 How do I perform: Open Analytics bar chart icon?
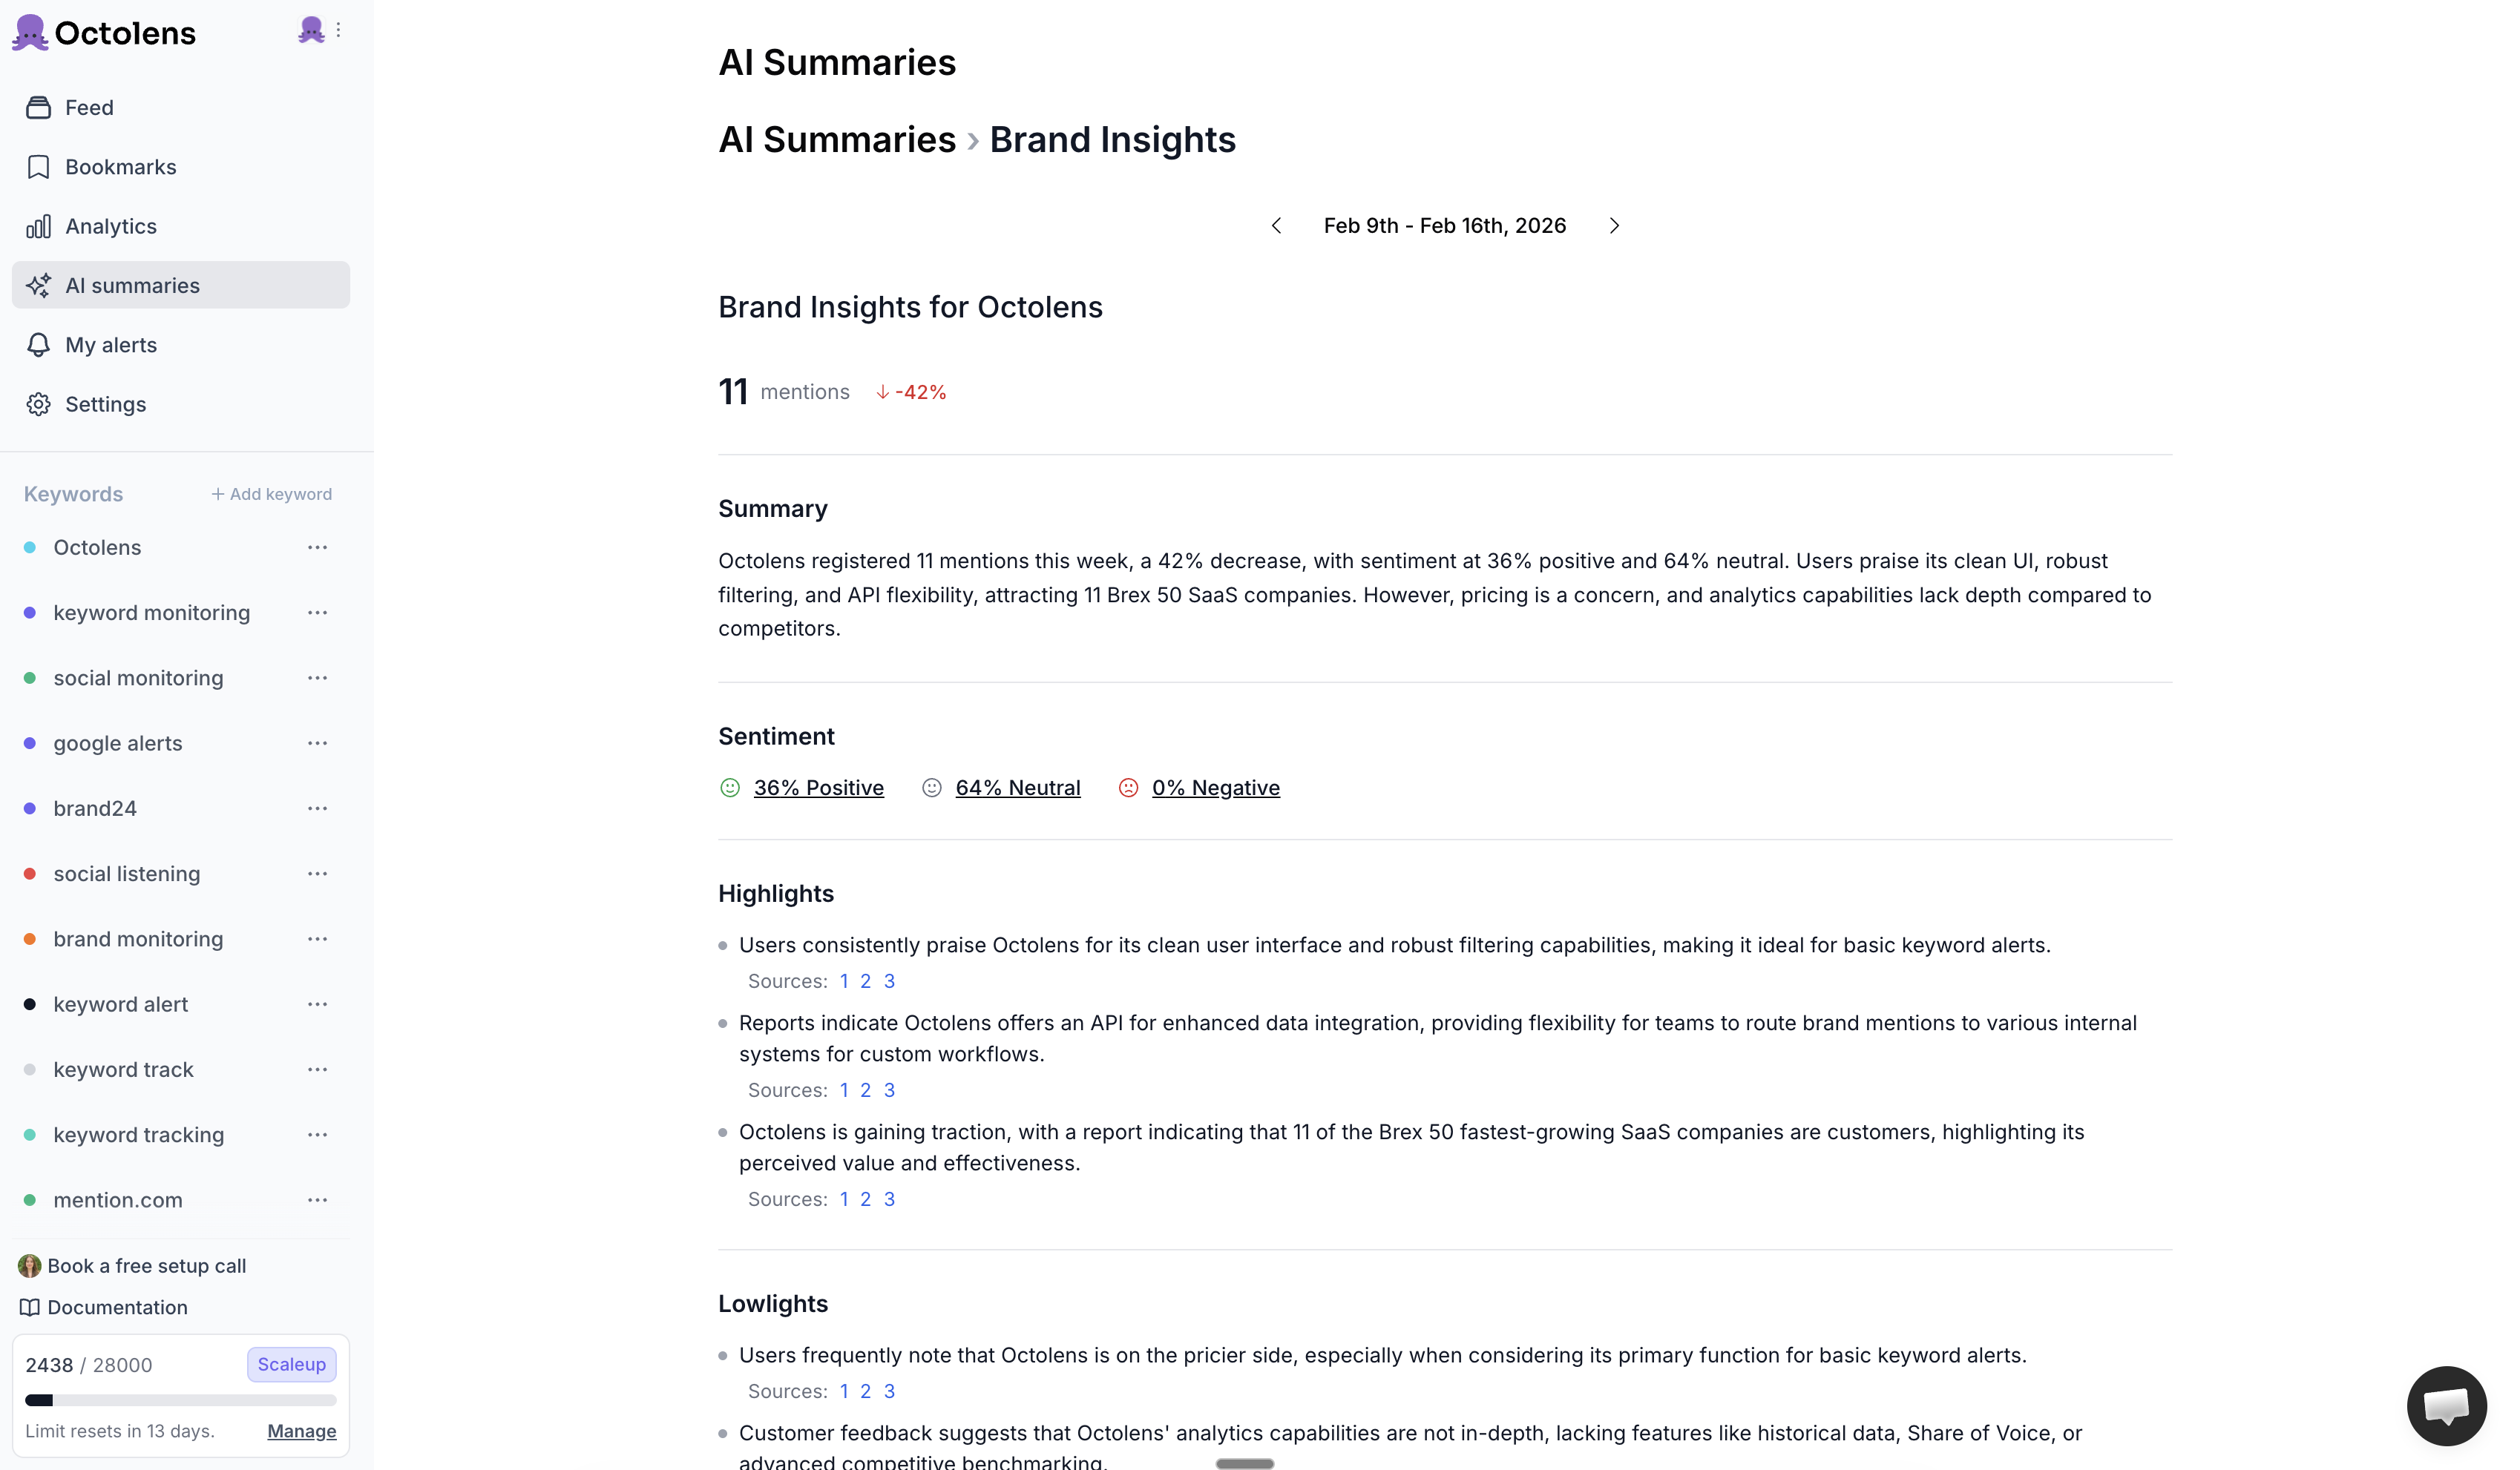38,227
